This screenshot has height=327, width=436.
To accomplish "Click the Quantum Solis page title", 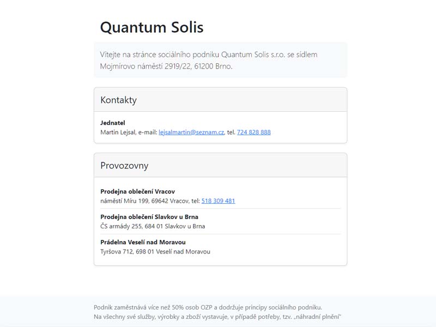I will (152, 27).
